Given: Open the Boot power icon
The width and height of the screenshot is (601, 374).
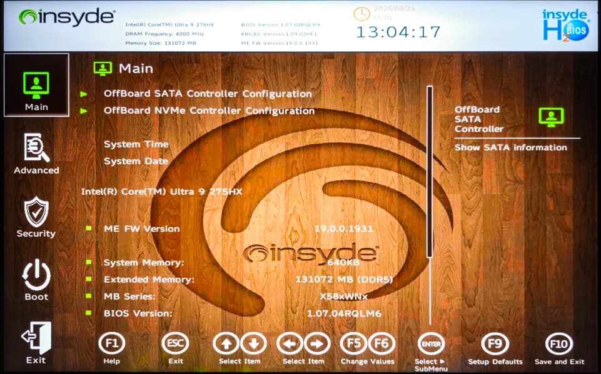Looking at the screenshot, I should pyautogui.click(x=36, y=275).
